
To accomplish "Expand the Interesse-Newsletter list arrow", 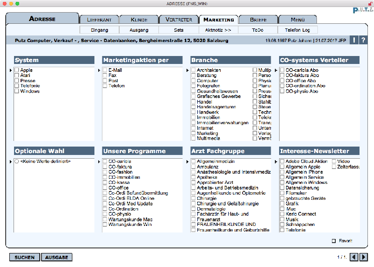I will click(x=276, y=162).
